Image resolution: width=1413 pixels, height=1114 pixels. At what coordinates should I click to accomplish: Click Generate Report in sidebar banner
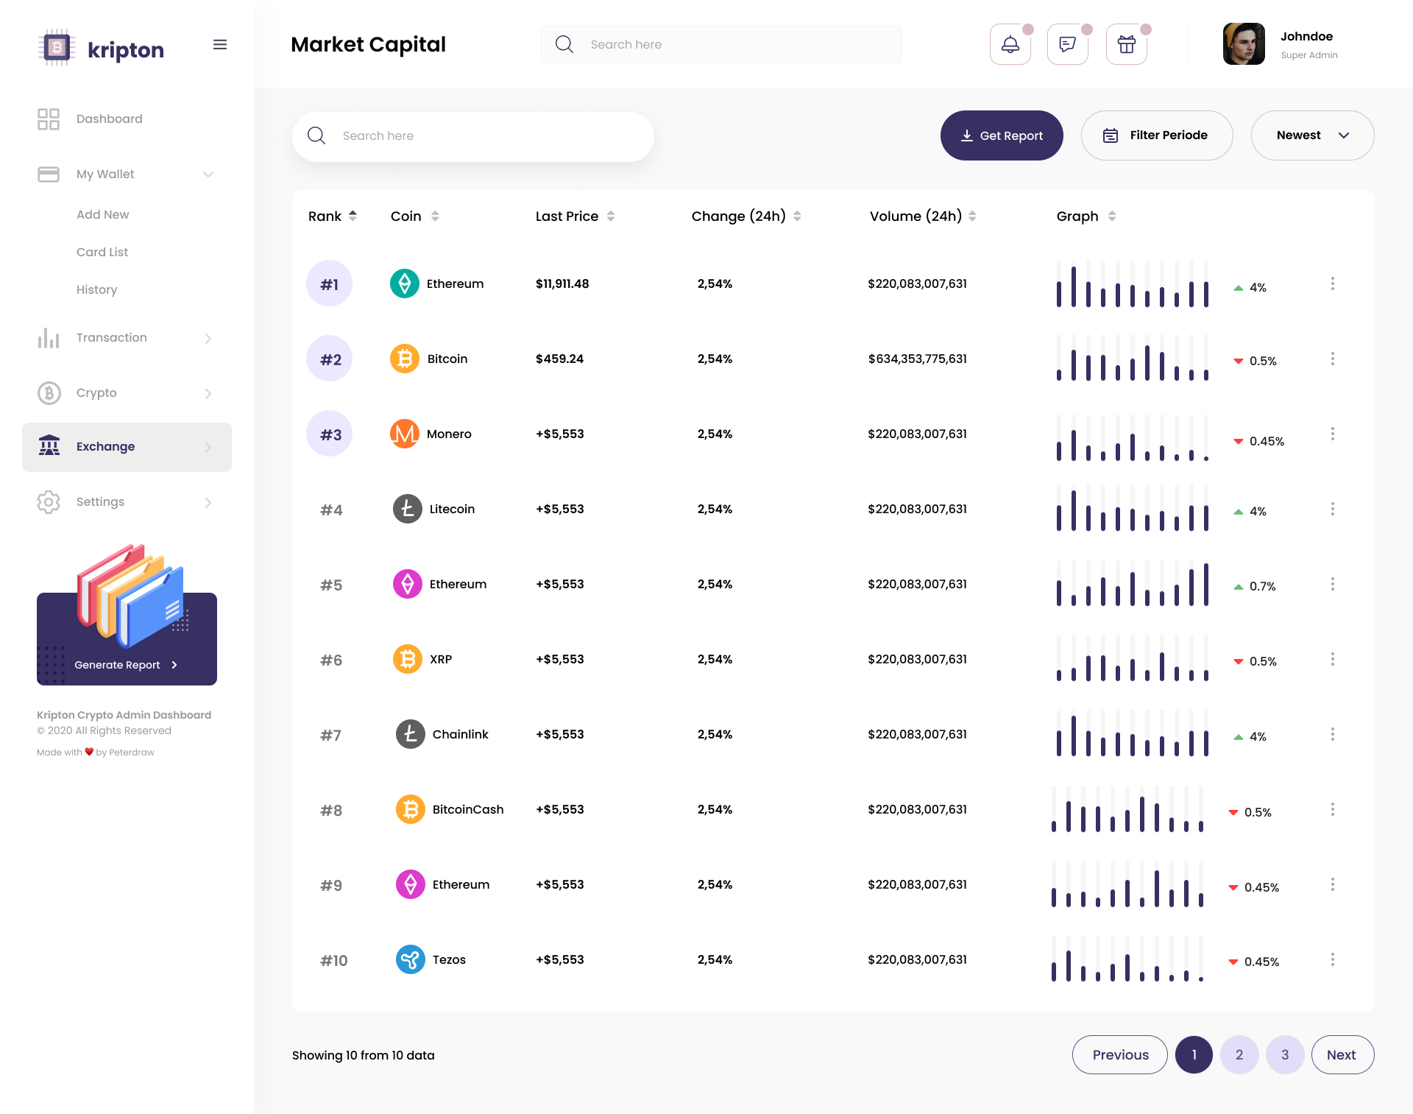tap(126, 665)
